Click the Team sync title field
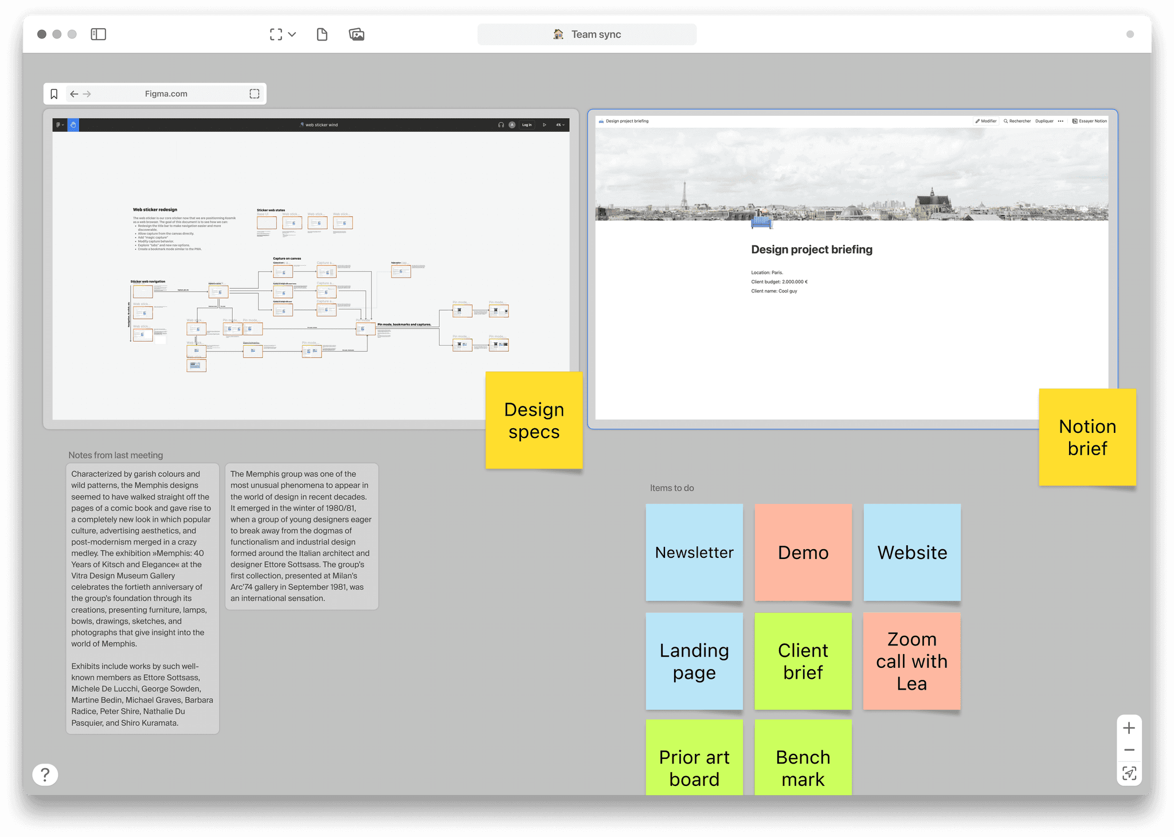Viewport: 1174px width, 837px height. pyautogui.click(x=587, y=34)
